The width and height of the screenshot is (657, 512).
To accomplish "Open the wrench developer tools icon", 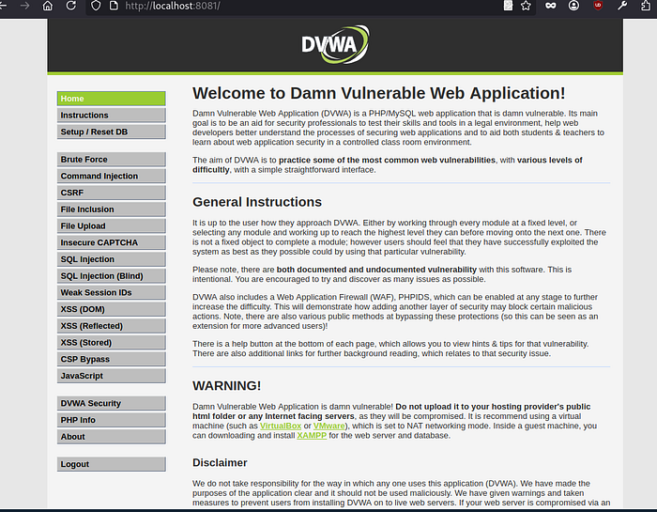I will click(x=622, y=6).
